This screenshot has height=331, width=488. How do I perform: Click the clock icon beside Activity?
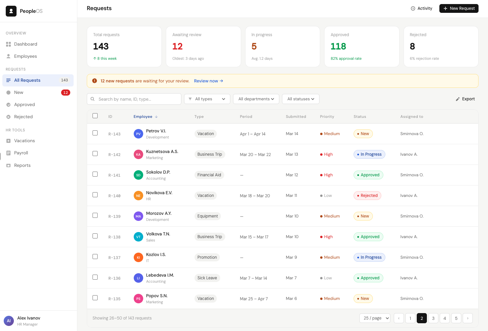(x=413, y=8)
